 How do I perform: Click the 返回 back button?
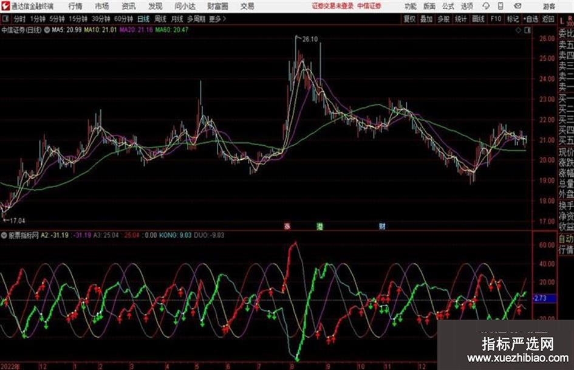[x=548, y=19]
